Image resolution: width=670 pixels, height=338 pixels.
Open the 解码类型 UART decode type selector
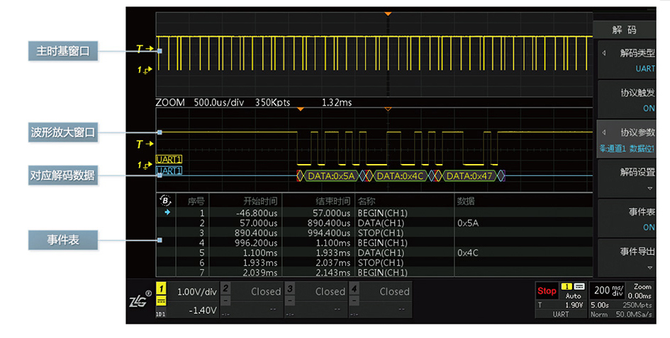click(x=626, y=60)
